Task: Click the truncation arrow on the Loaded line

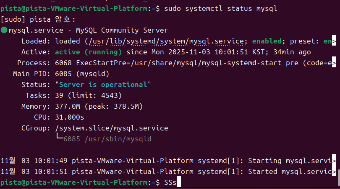Action: tap(334, 41)
